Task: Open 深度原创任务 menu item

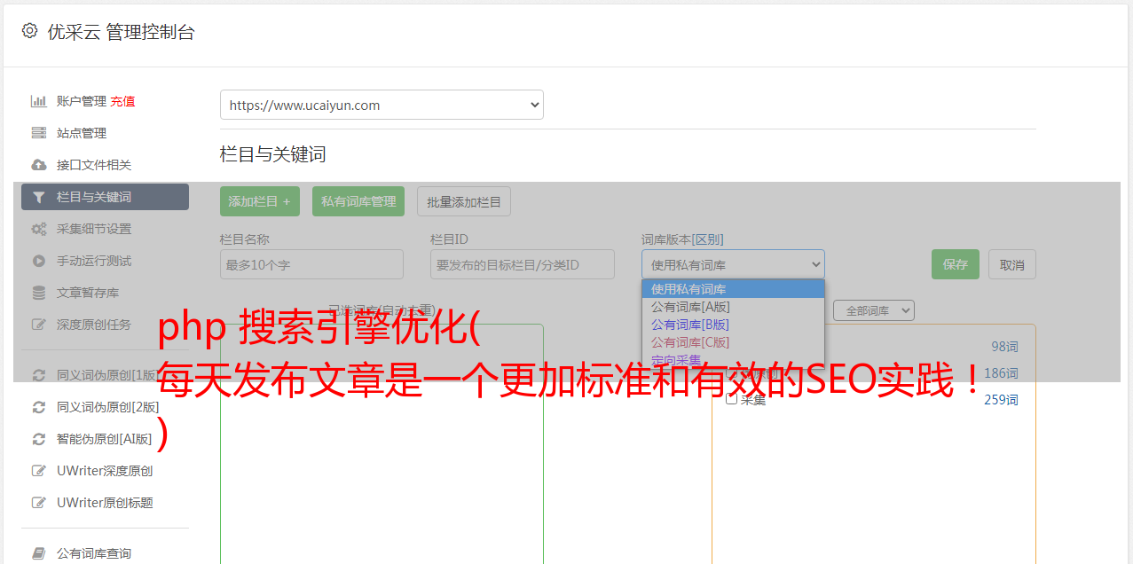Action: [x=94, y=325]
